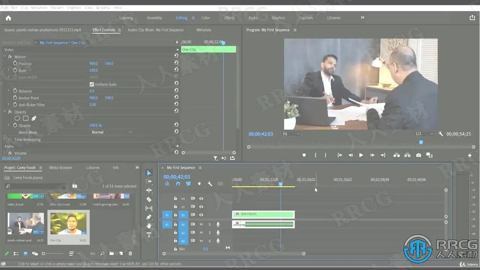Open the Media Browser tab
480x270 pixels.
[61, 168]
